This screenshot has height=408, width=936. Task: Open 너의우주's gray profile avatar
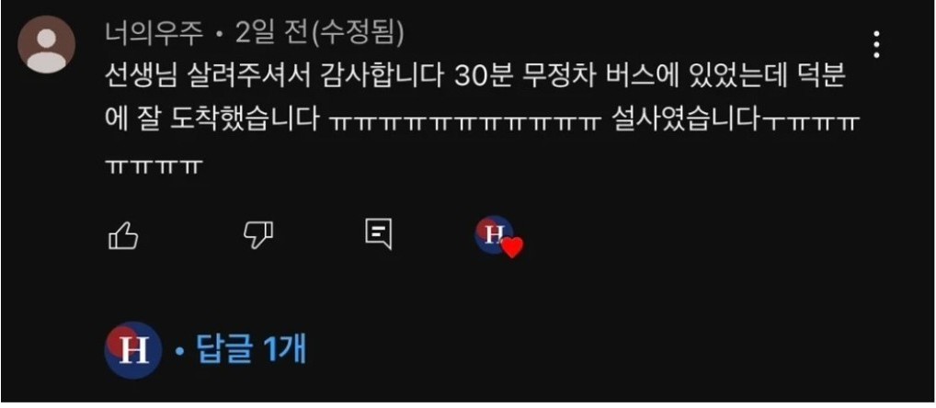pyautogui.click(x=47, y=45)
